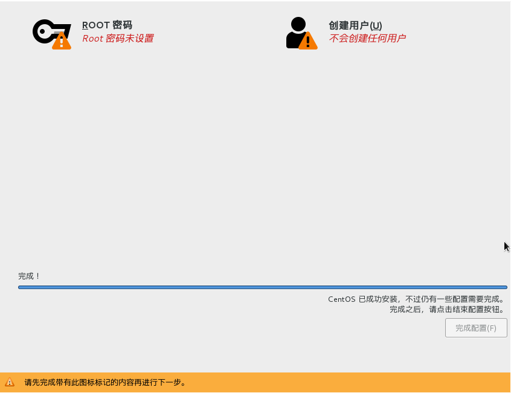Screen dimensions: 511x393
Task: Click the 完成！ status label
Action: [x=28, y=276]
